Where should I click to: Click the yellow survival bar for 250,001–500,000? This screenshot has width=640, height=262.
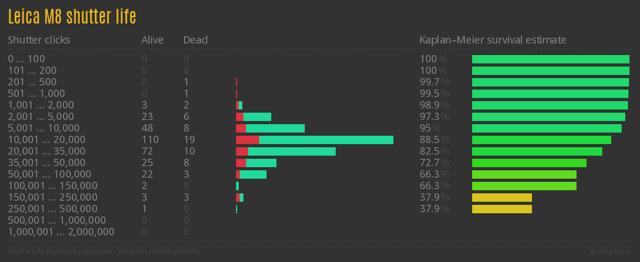click(x=502, y=209)
